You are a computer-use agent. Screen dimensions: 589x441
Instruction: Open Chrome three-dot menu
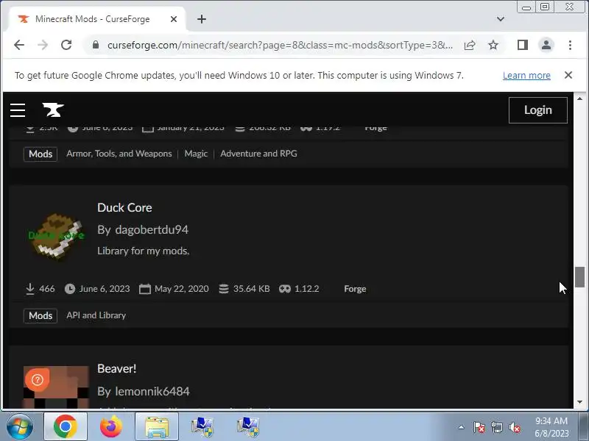tap(570, 45)
